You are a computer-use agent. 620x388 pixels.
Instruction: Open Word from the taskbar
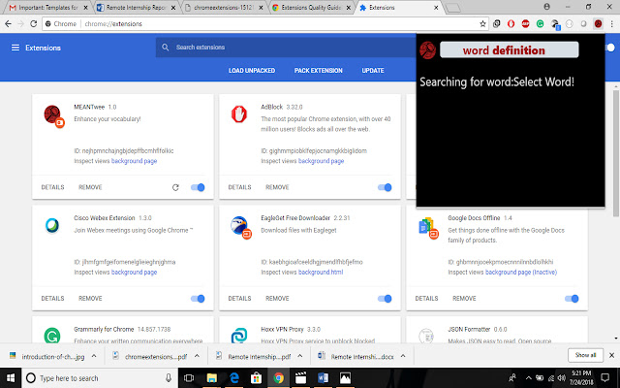coord(323,378)
